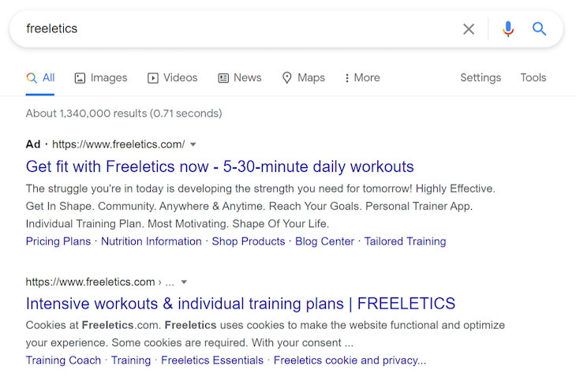Go to the Maps results tab

click(304, 78)
